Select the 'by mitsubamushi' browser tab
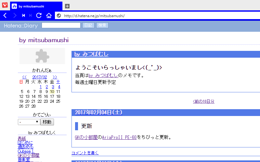 pyautogui.click(x=36, y=6)
